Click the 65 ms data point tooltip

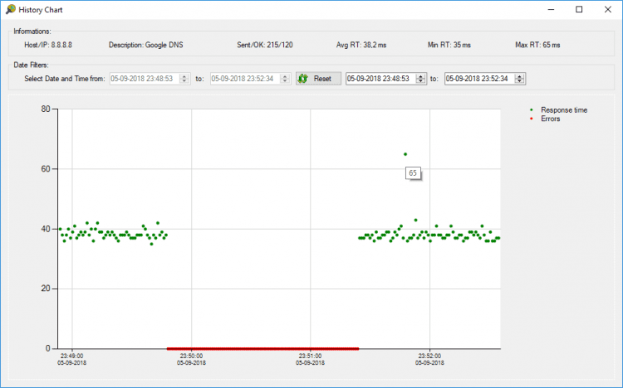click(412, 172)
